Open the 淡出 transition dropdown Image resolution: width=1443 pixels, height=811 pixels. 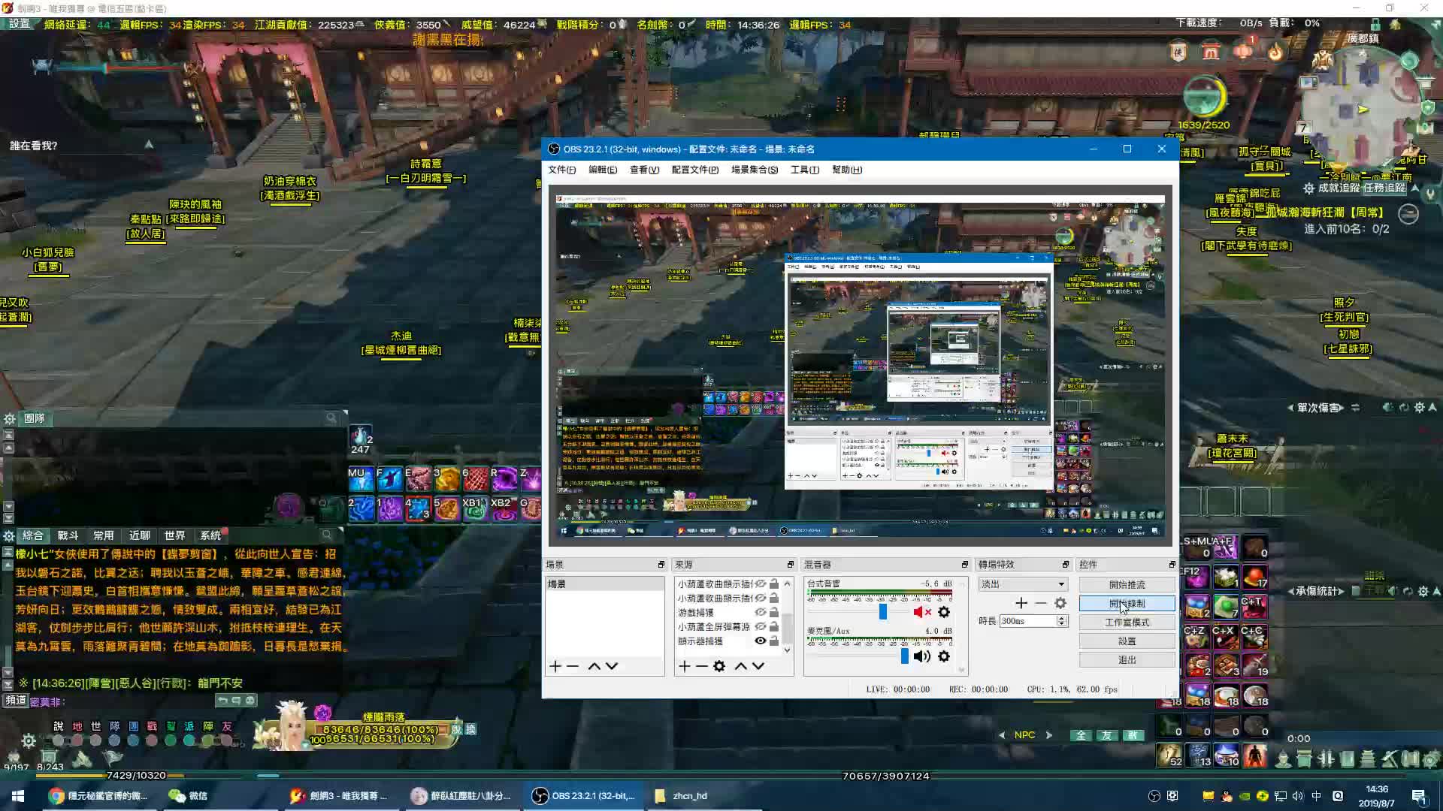point(1023,584)
